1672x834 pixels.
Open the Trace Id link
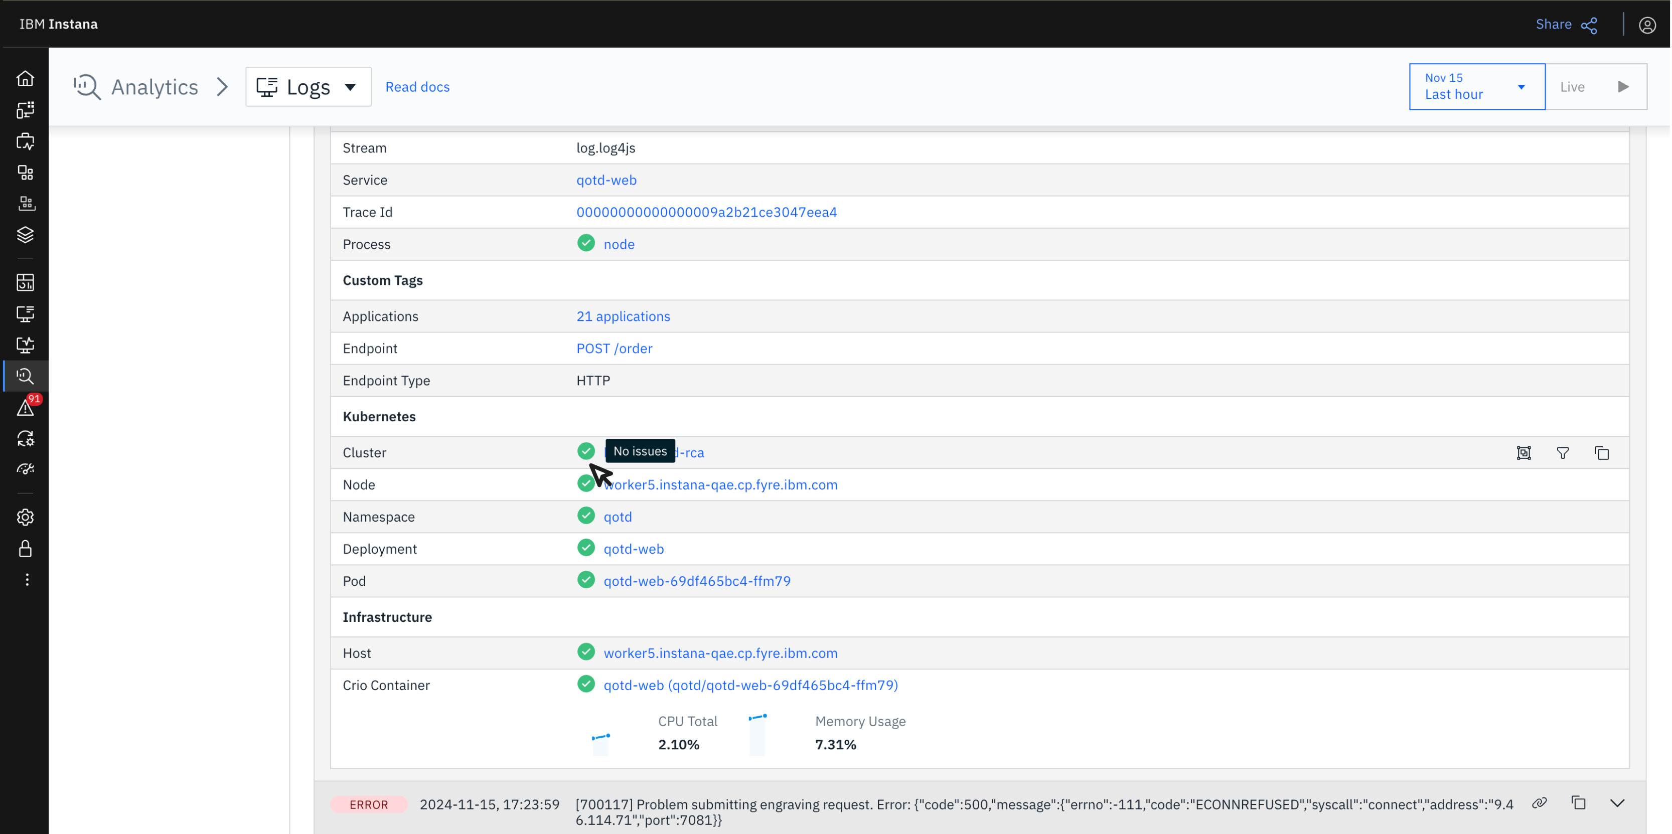[x=706, y=212]
